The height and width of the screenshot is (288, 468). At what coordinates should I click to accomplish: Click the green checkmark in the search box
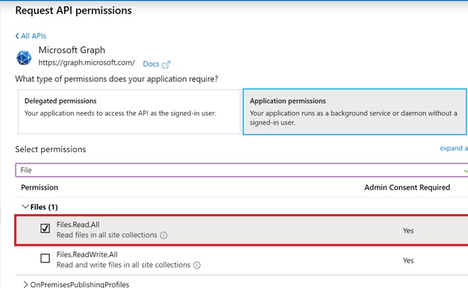[x=465, y=171]
